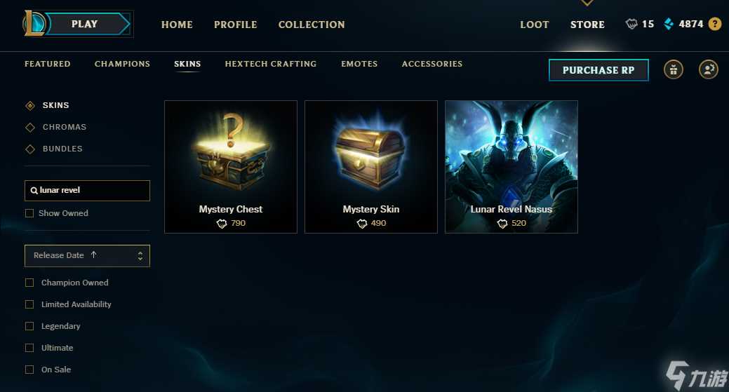Image resolution: width=729 pixels, height=392 pixels.
Task: Switch to the Hextech Crafting tab
Action: [x=271, y=64]
